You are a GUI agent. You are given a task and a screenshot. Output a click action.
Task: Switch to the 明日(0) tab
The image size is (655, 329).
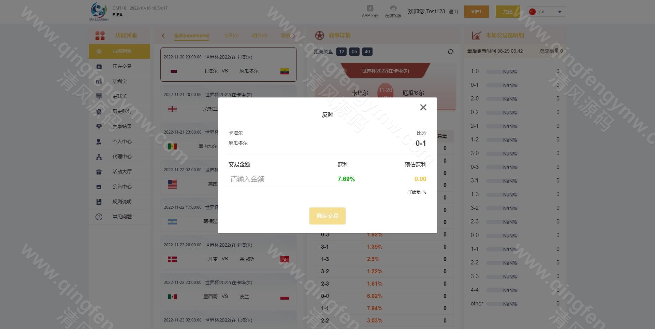260,36
